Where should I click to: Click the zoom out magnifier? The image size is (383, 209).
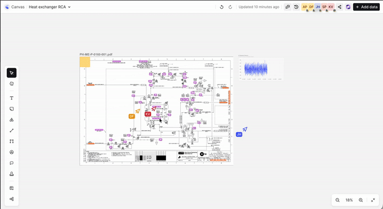tap(338, 200)
